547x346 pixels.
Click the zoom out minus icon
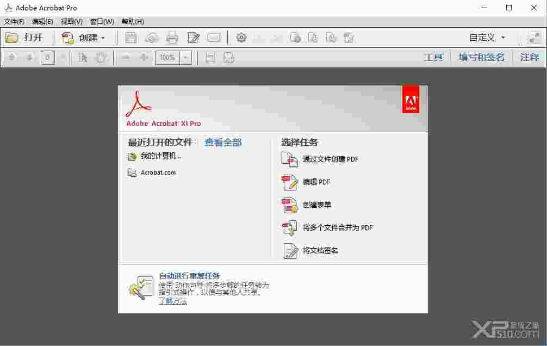(126, 58)
